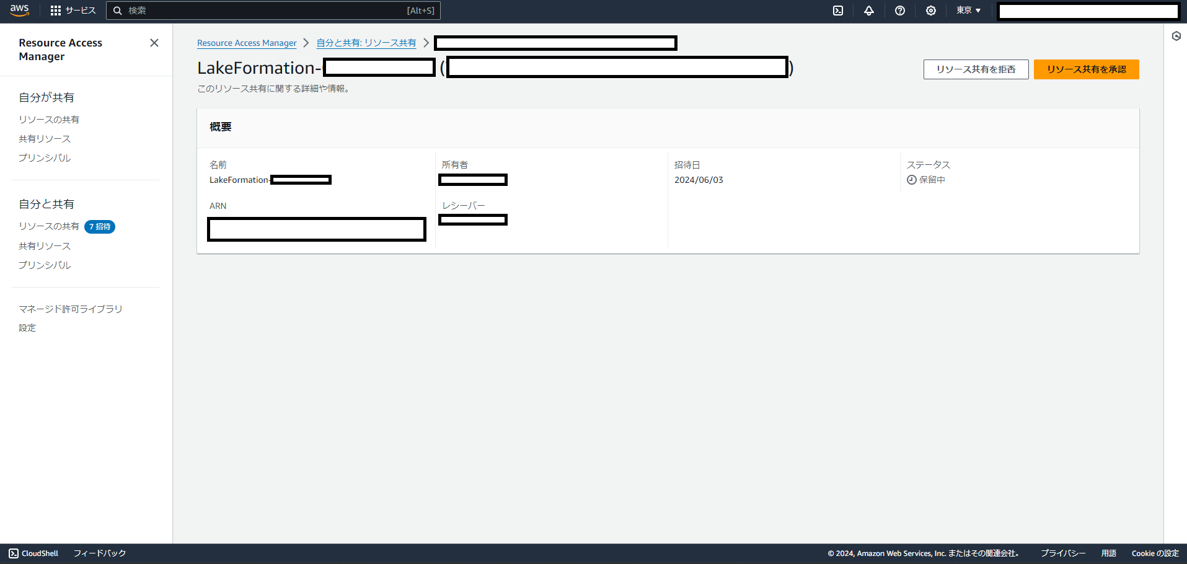Open the info panel icon at right edge

click(x=1176, y=36)
